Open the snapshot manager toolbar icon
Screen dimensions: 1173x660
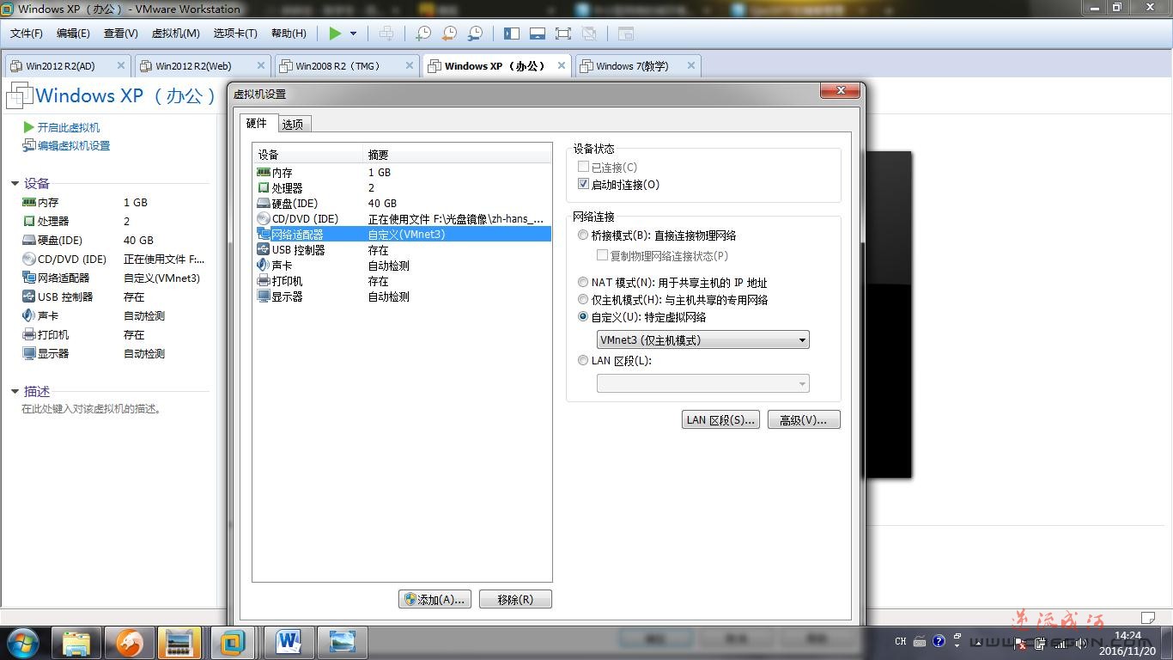coord(475,34)
